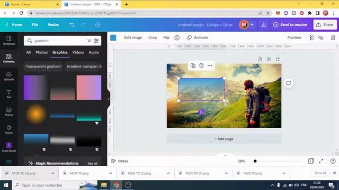Expand download menu for FADE TO (3).png
Screen dimensions: 339x190
coord(53,173)
